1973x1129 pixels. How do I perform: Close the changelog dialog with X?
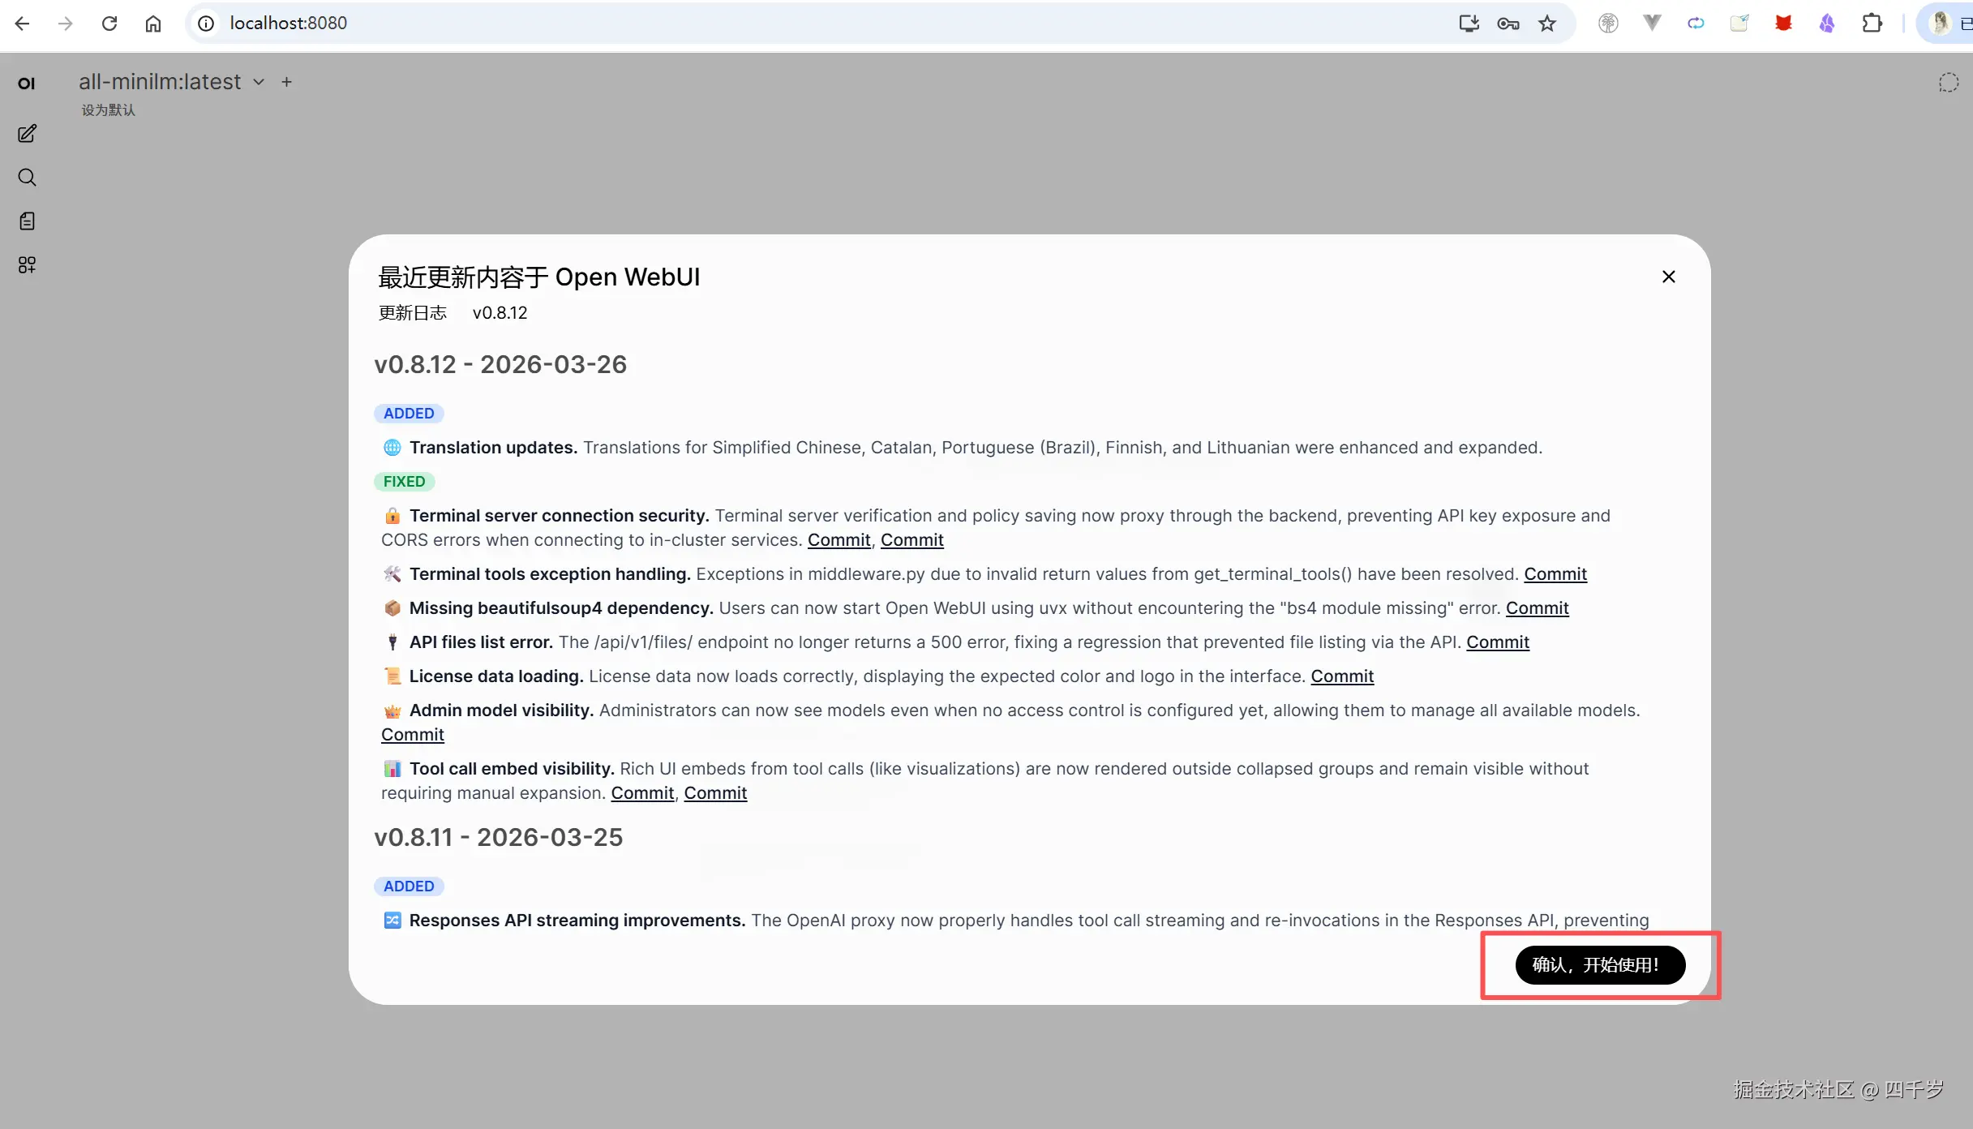pyautogui.click(x=1668, y=277)
